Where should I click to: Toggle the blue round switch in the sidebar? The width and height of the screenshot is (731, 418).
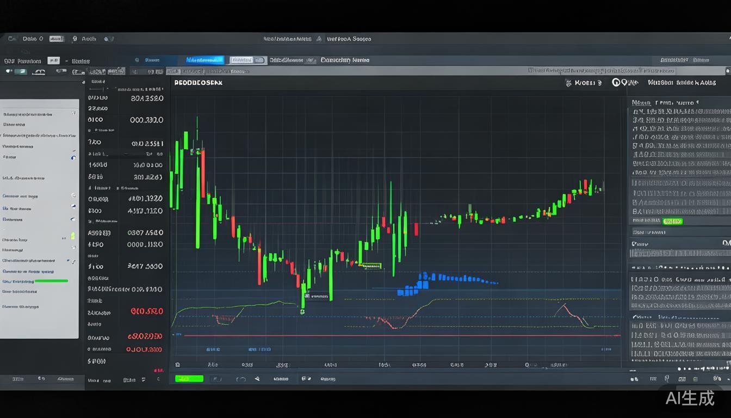[73, 157]
